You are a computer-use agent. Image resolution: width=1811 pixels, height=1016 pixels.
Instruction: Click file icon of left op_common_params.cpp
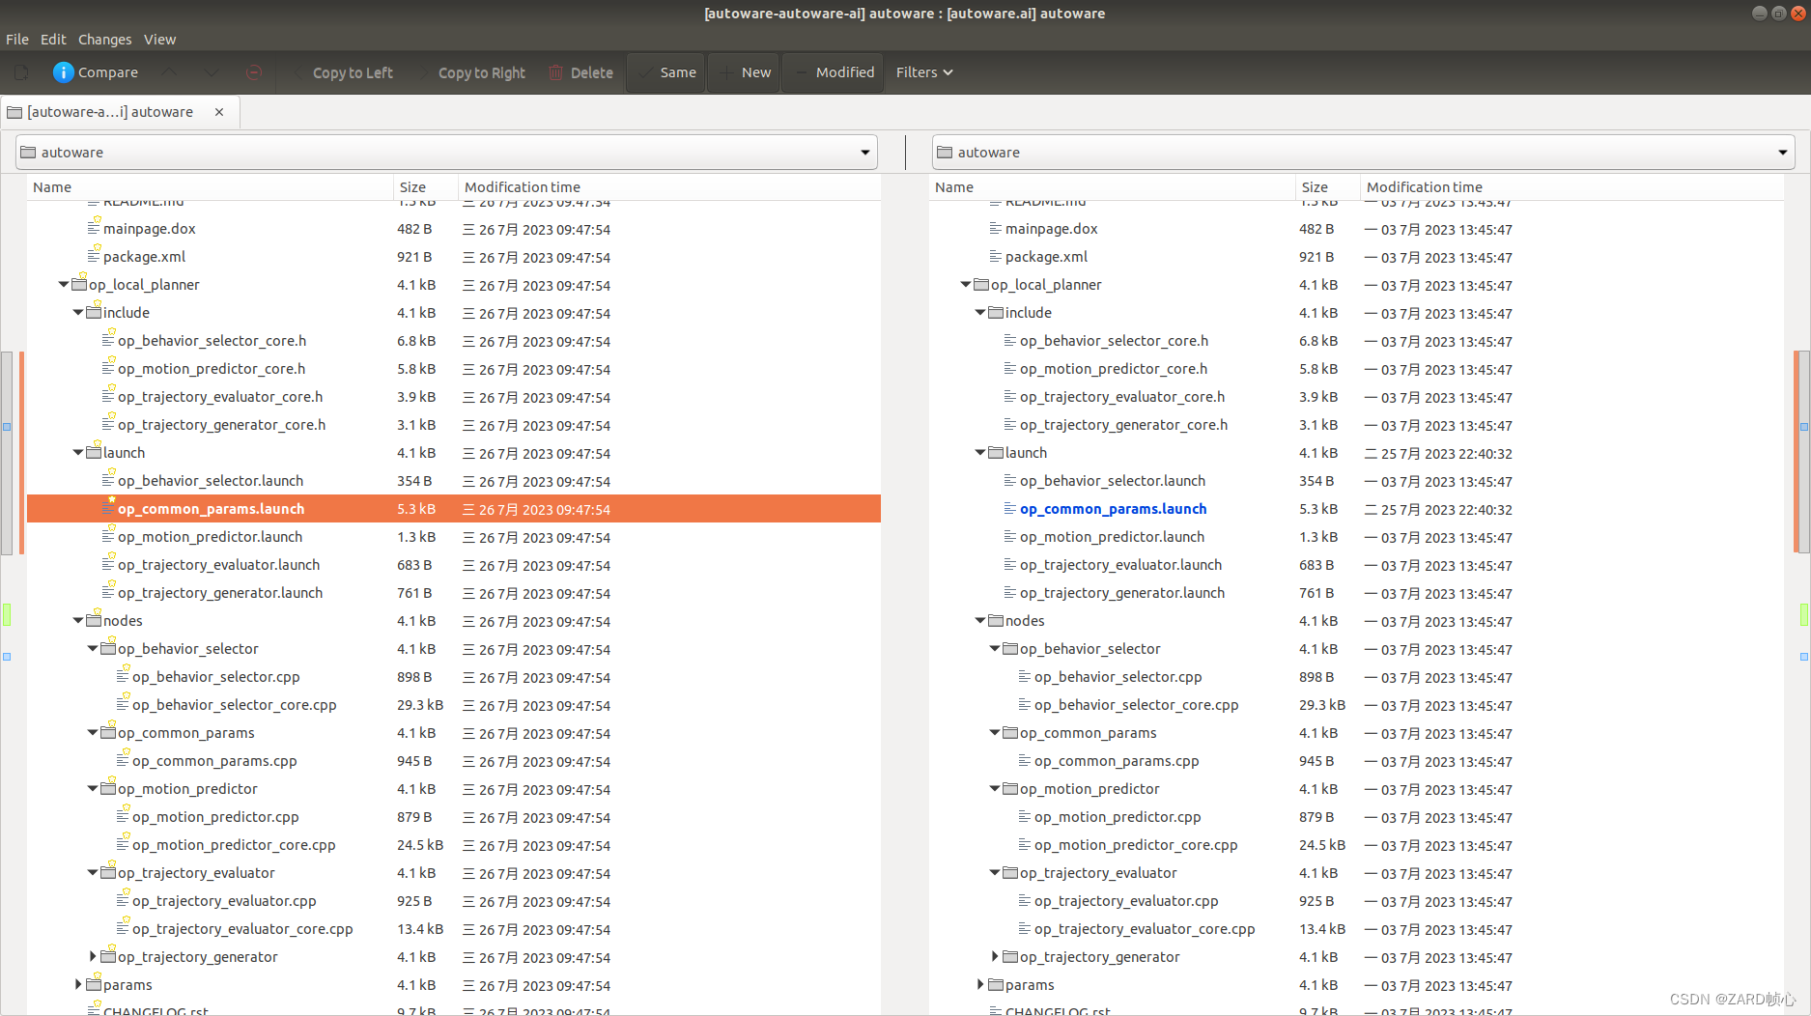(123, 760)
